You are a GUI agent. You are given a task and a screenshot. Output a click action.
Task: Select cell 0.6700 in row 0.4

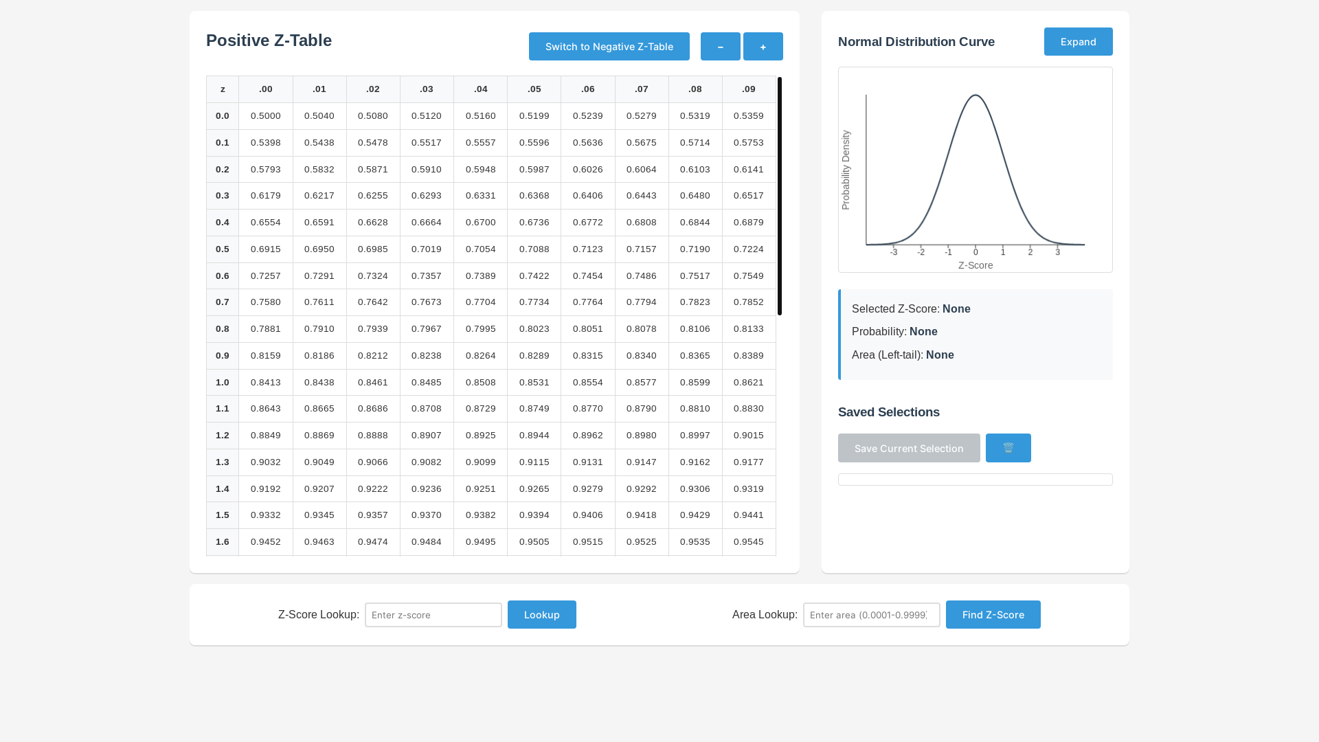pos(480,223)
